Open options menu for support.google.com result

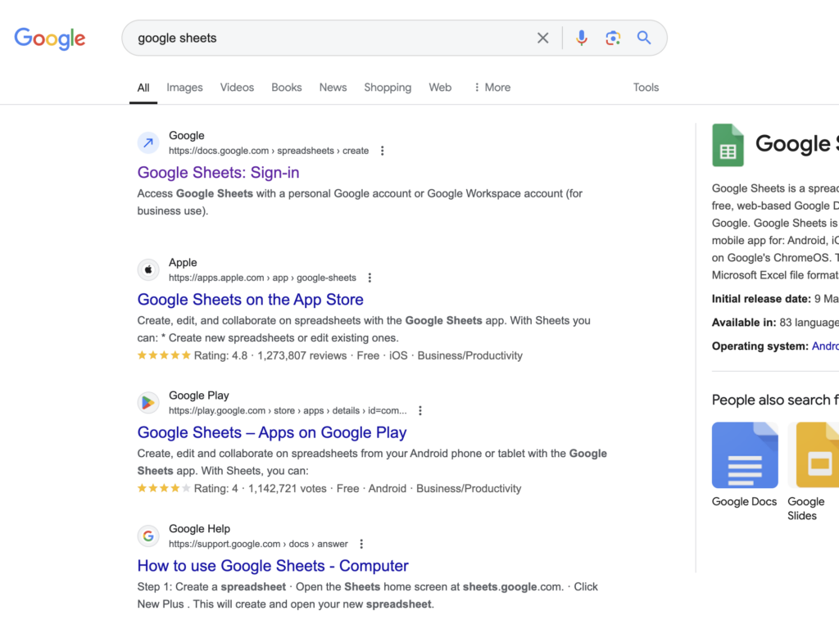pos(361,544)
